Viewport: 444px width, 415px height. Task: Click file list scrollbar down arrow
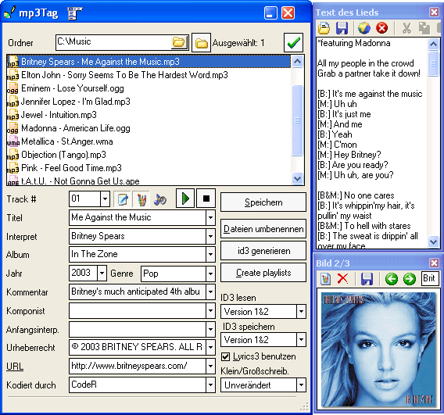tap(297, 179)
